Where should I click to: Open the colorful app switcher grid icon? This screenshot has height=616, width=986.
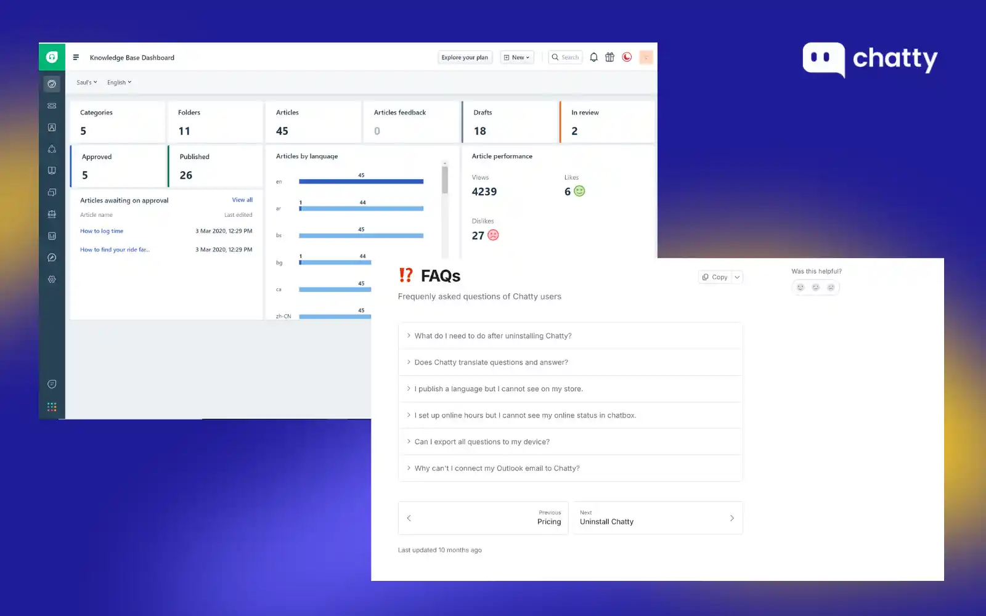click(52, 407)
